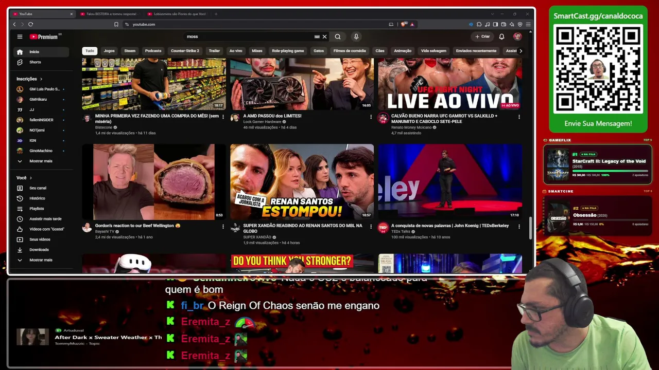Open GMHikaru channel subscription
Viewport: 659px width, 370px height.
click(41, 99)
